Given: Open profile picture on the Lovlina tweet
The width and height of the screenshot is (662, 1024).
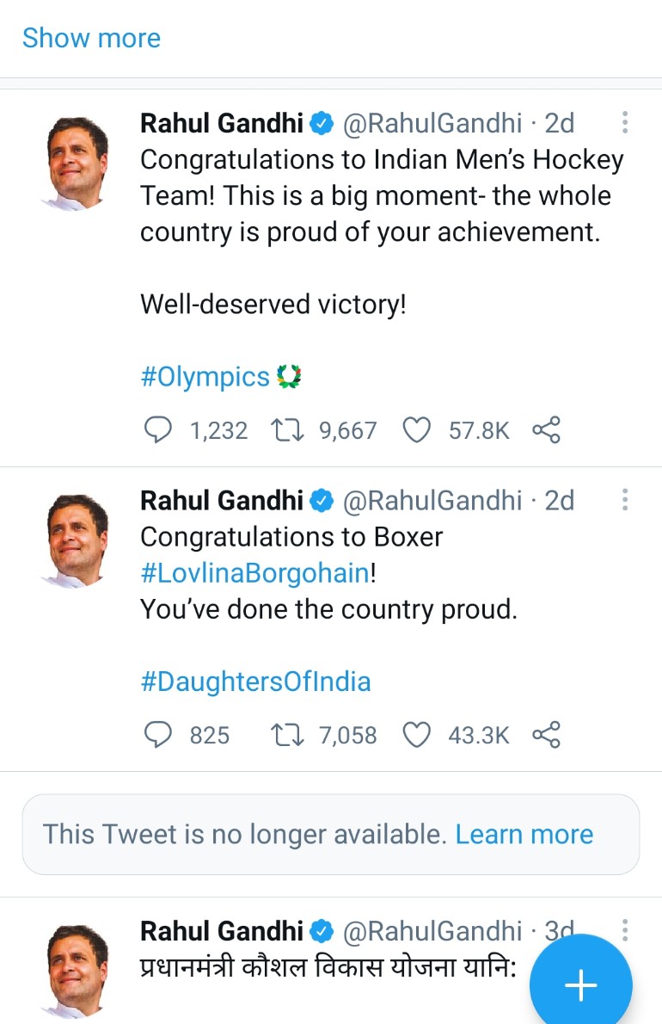Looking at the screenshot, I should click(x=77, y=539).
